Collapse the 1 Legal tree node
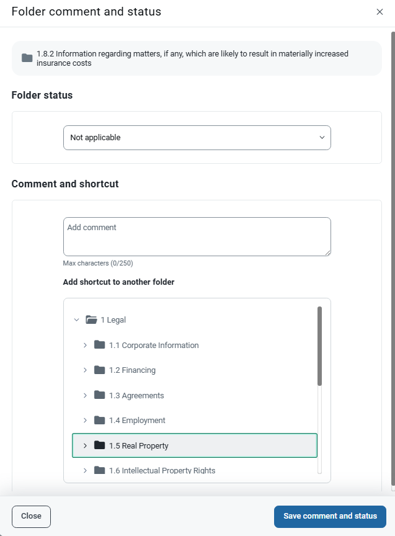Viewport: 395px width, 536px height. tap(76, 320)
